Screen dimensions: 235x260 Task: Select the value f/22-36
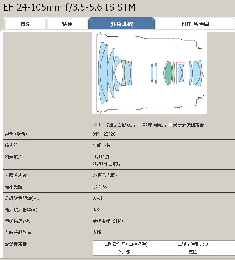pyautogui.click(x=100, y=187)
